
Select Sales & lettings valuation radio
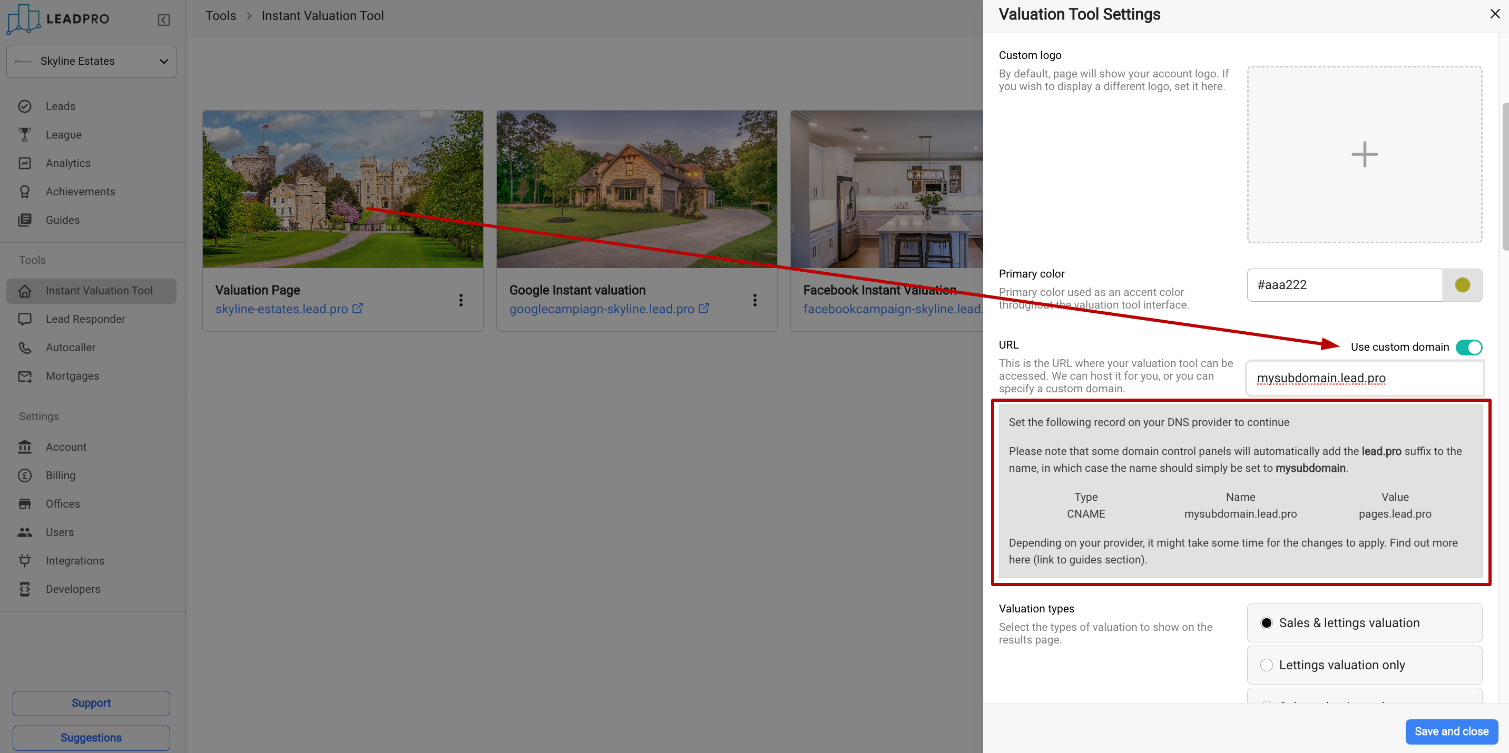click(x=1267, y=622)
